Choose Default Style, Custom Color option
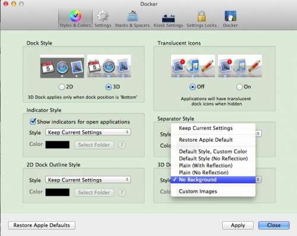Screen dimensions: 297x236 pos(213,152)
